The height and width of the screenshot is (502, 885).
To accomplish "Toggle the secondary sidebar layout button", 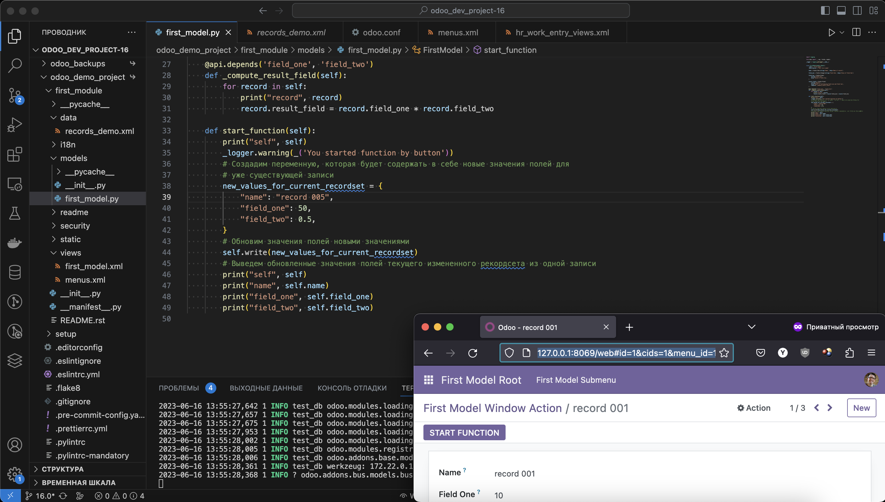I will (x=857, y=11).
